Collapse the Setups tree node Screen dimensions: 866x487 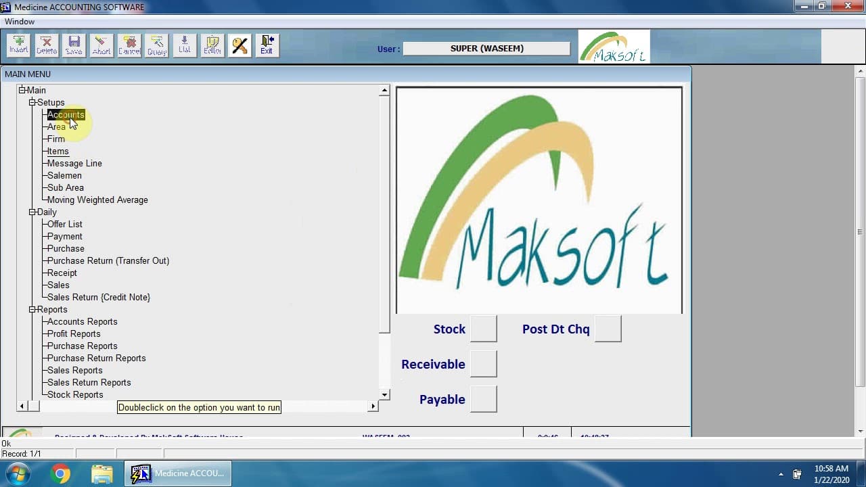[x=32, y=102]
